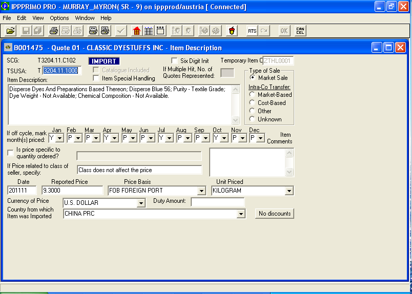Open the Options menu

[59, 18]
